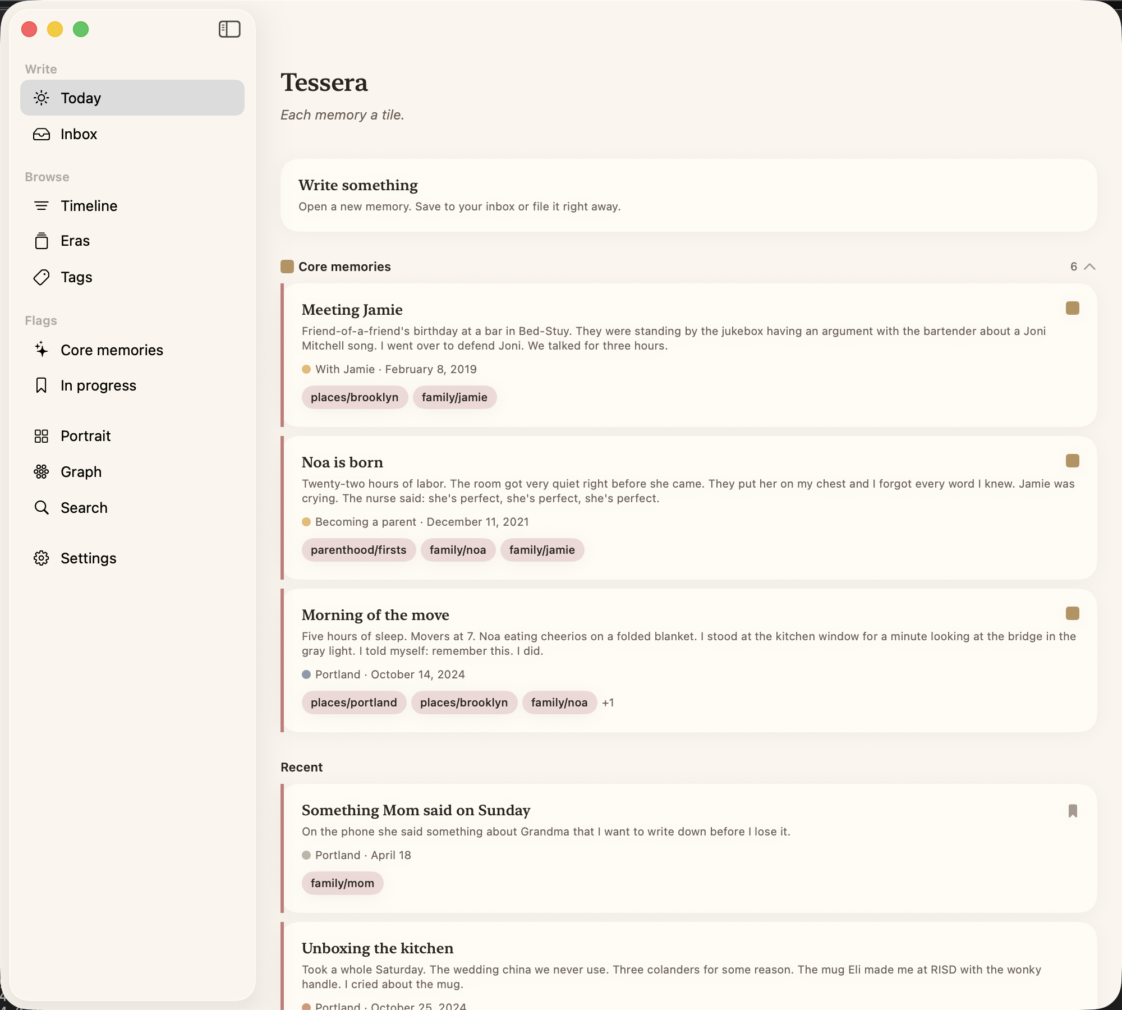Open Portrait view from the sidebar
1122x1010 pixels.
[85, 436]
